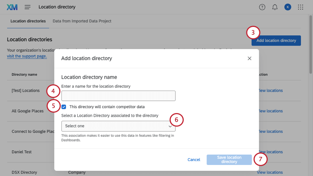Viewport: 313px width, 176px height.
Task: Close the Add location directory dialog
Action: coord(249,58)
